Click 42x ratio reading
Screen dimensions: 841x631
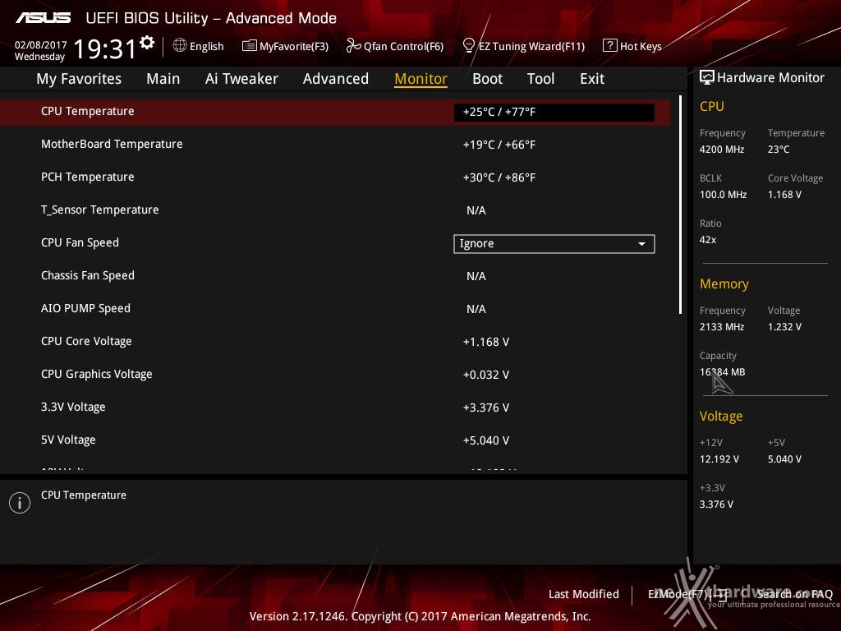707,240
